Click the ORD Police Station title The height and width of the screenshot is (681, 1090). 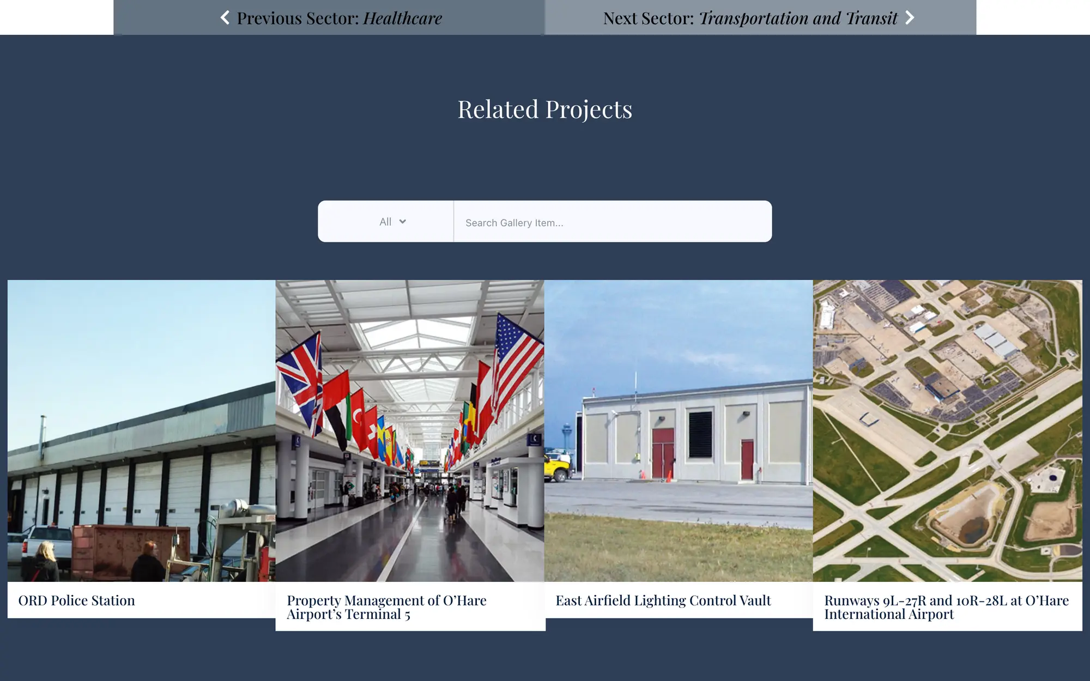(77, 600)
